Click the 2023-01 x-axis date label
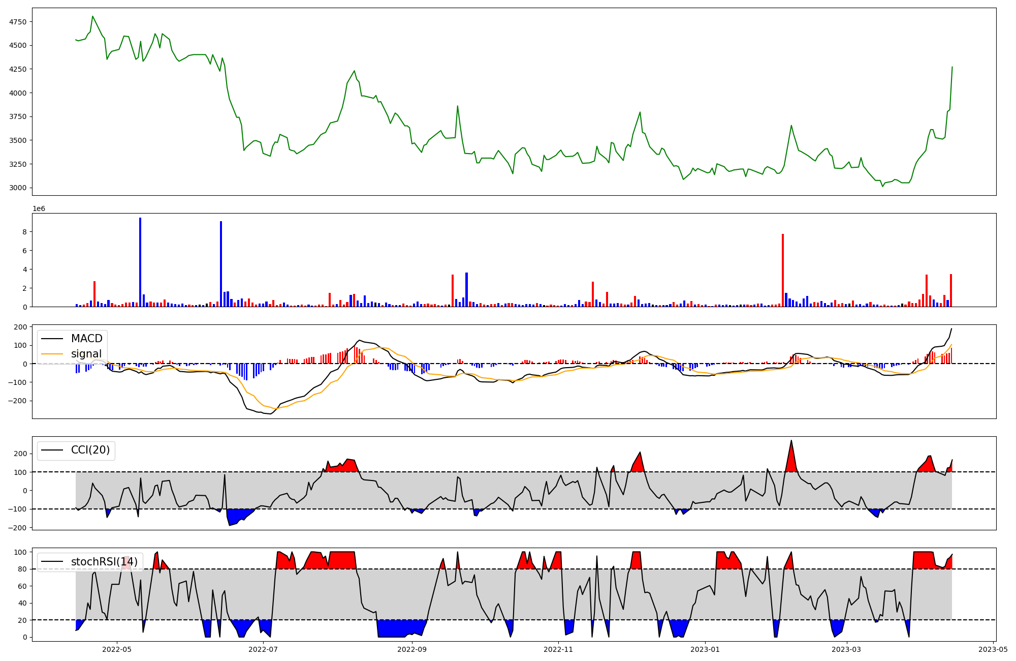 pos(705,649)
